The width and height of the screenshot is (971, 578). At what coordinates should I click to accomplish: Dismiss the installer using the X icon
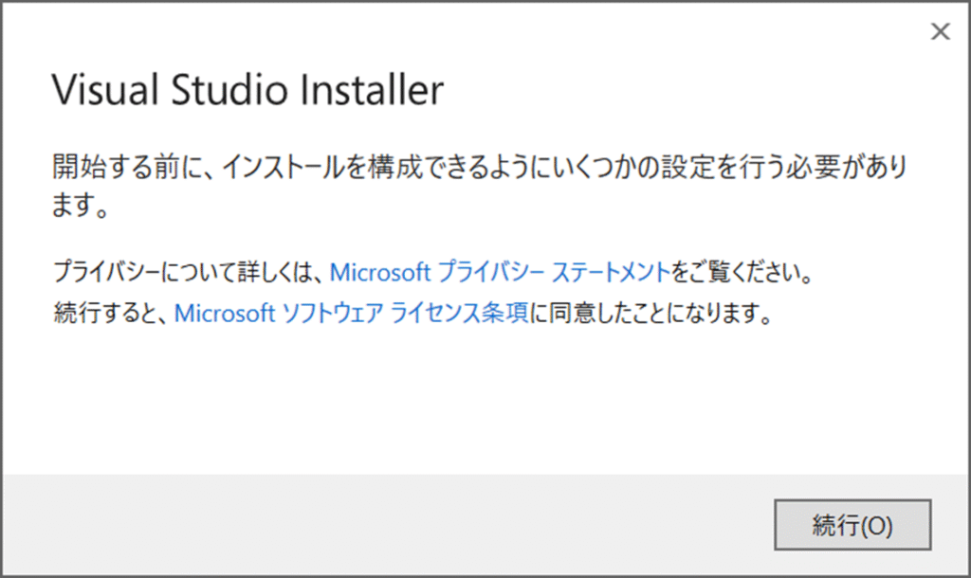940,31
